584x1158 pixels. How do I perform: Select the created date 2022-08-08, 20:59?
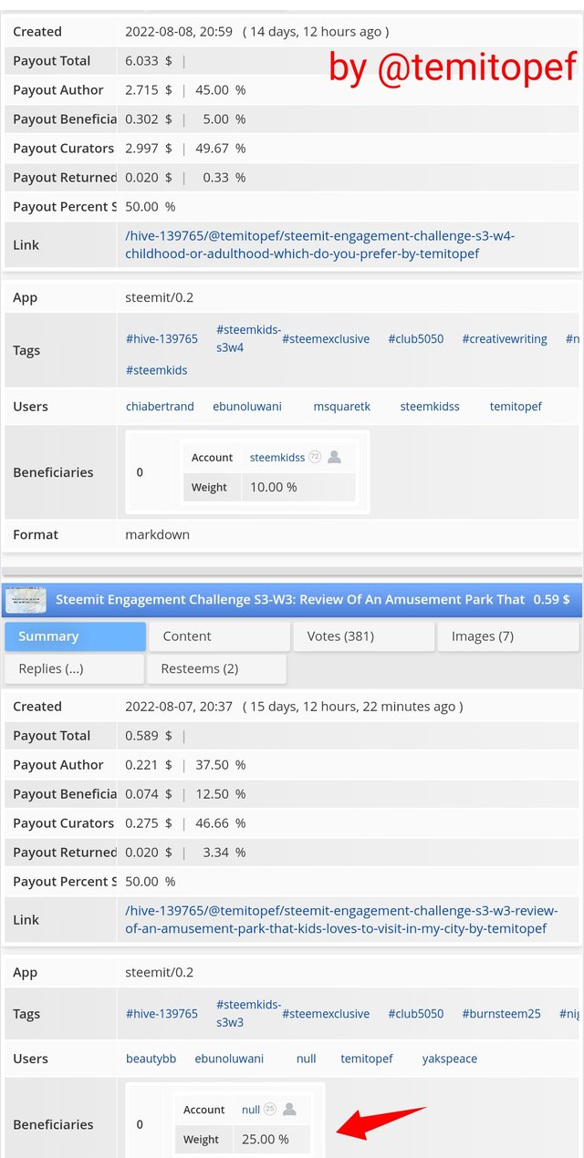click(179, 32)
